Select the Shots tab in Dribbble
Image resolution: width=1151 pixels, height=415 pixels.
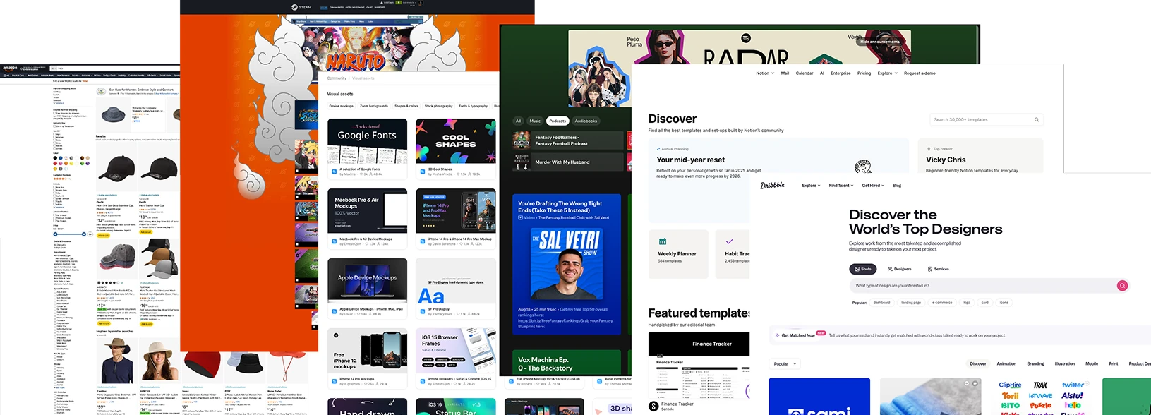pos(862,269)
